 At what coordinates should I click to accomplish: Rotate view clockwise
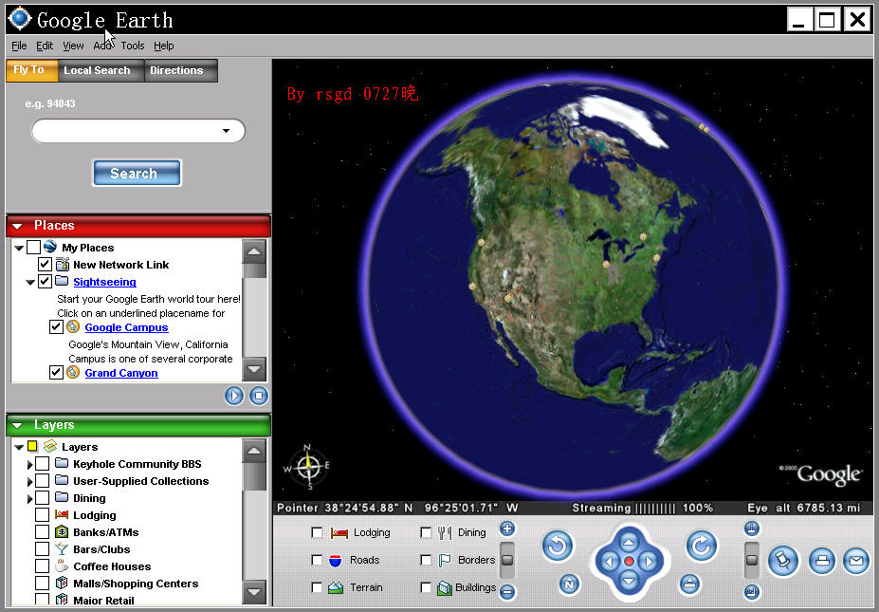[702, 546]
